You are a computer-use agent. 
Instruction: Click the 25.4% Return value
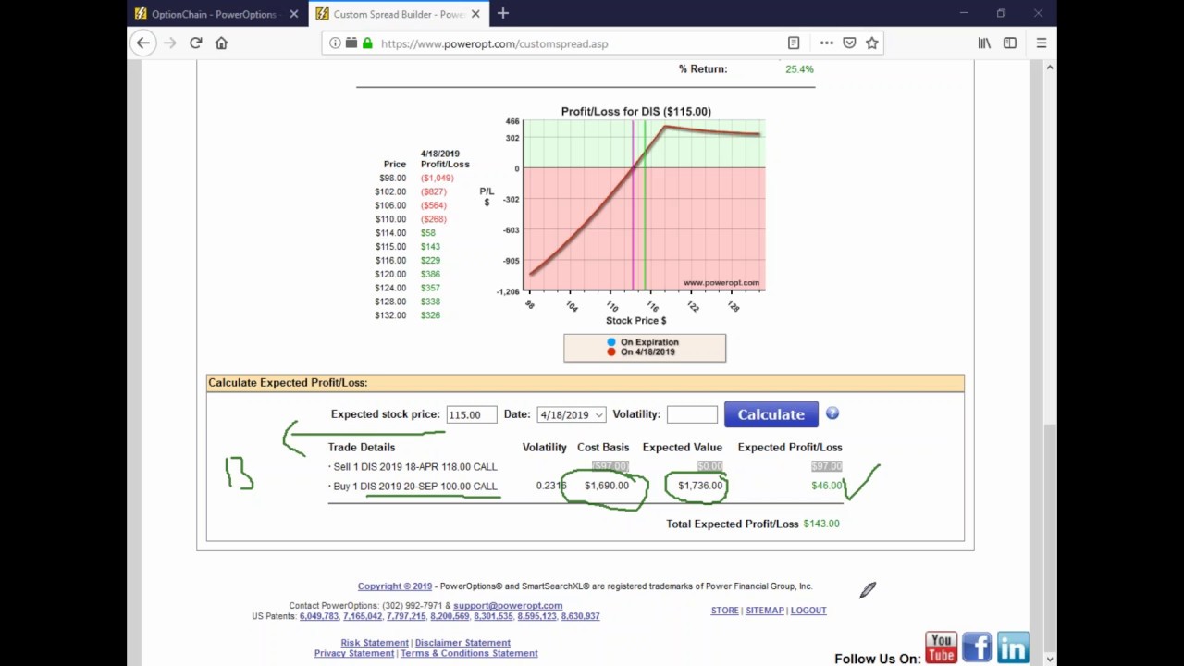click(x=799, y=69)
